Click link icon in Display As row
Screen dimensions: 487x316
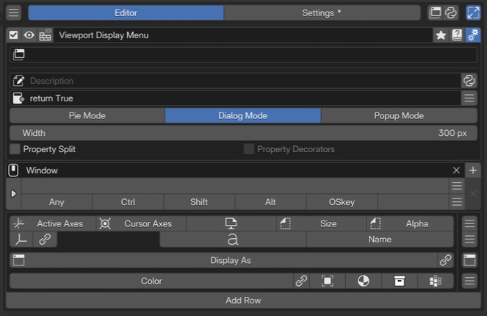coord(445,260)
